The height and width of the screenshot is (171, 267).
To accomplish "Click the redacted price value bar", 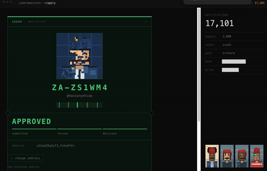I will 230,70.
